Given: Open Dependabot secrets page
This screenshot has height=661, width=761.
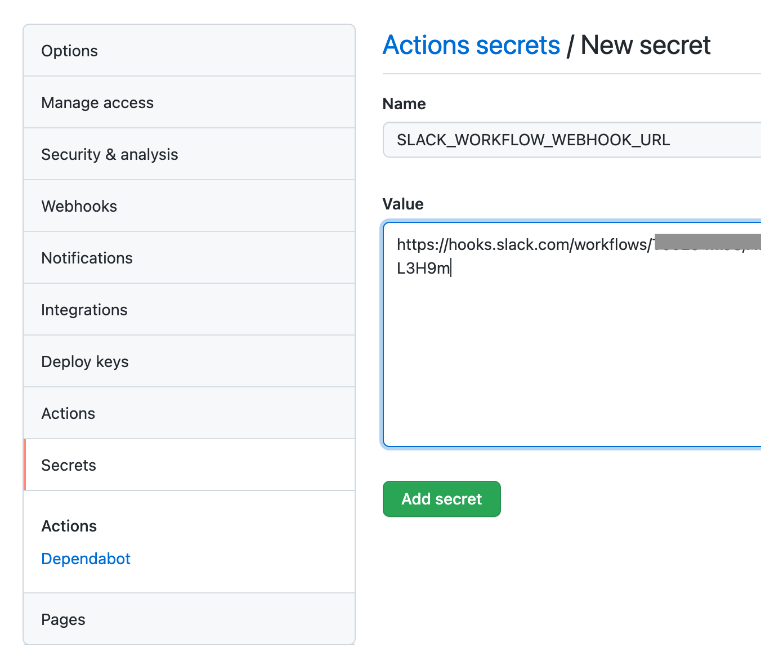Looking at the screenshot, I should [86, 559].
